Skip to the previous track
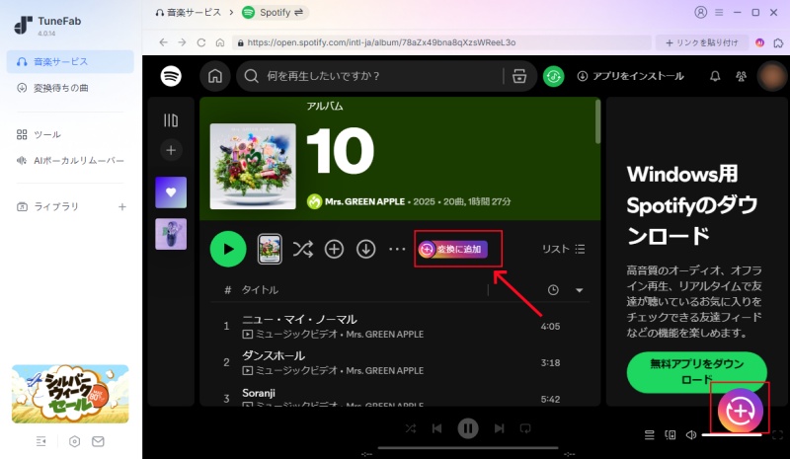The height and width of the screenshot is (459, 790). point(436,428)
